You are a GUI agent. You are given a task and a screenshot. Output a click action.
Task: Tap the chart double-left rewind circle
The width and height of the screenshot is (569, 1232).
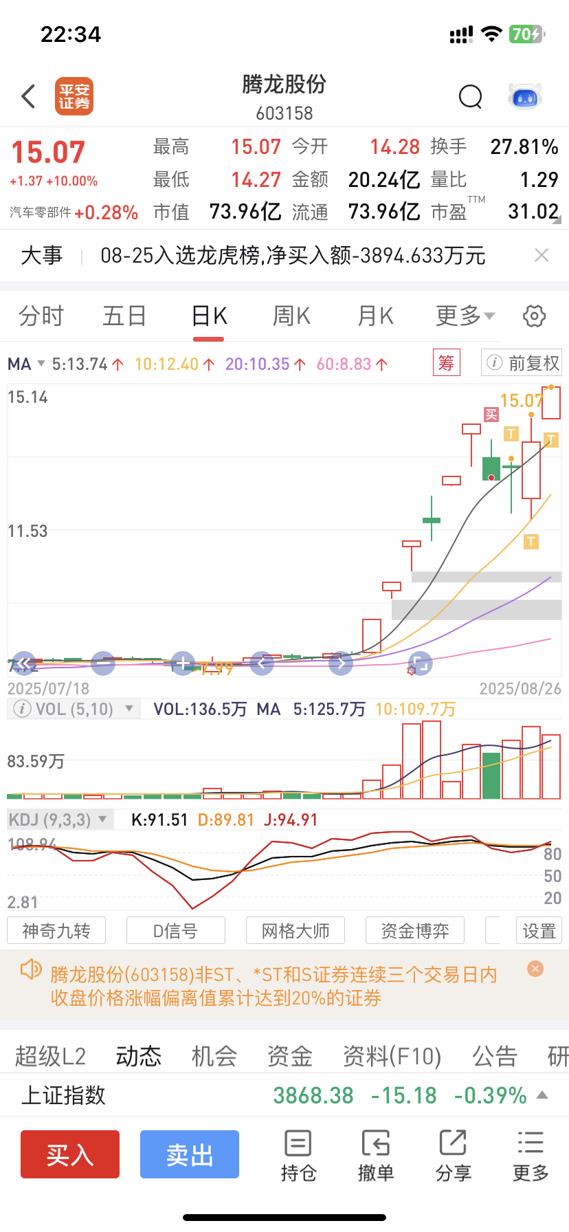coord(23,663)
